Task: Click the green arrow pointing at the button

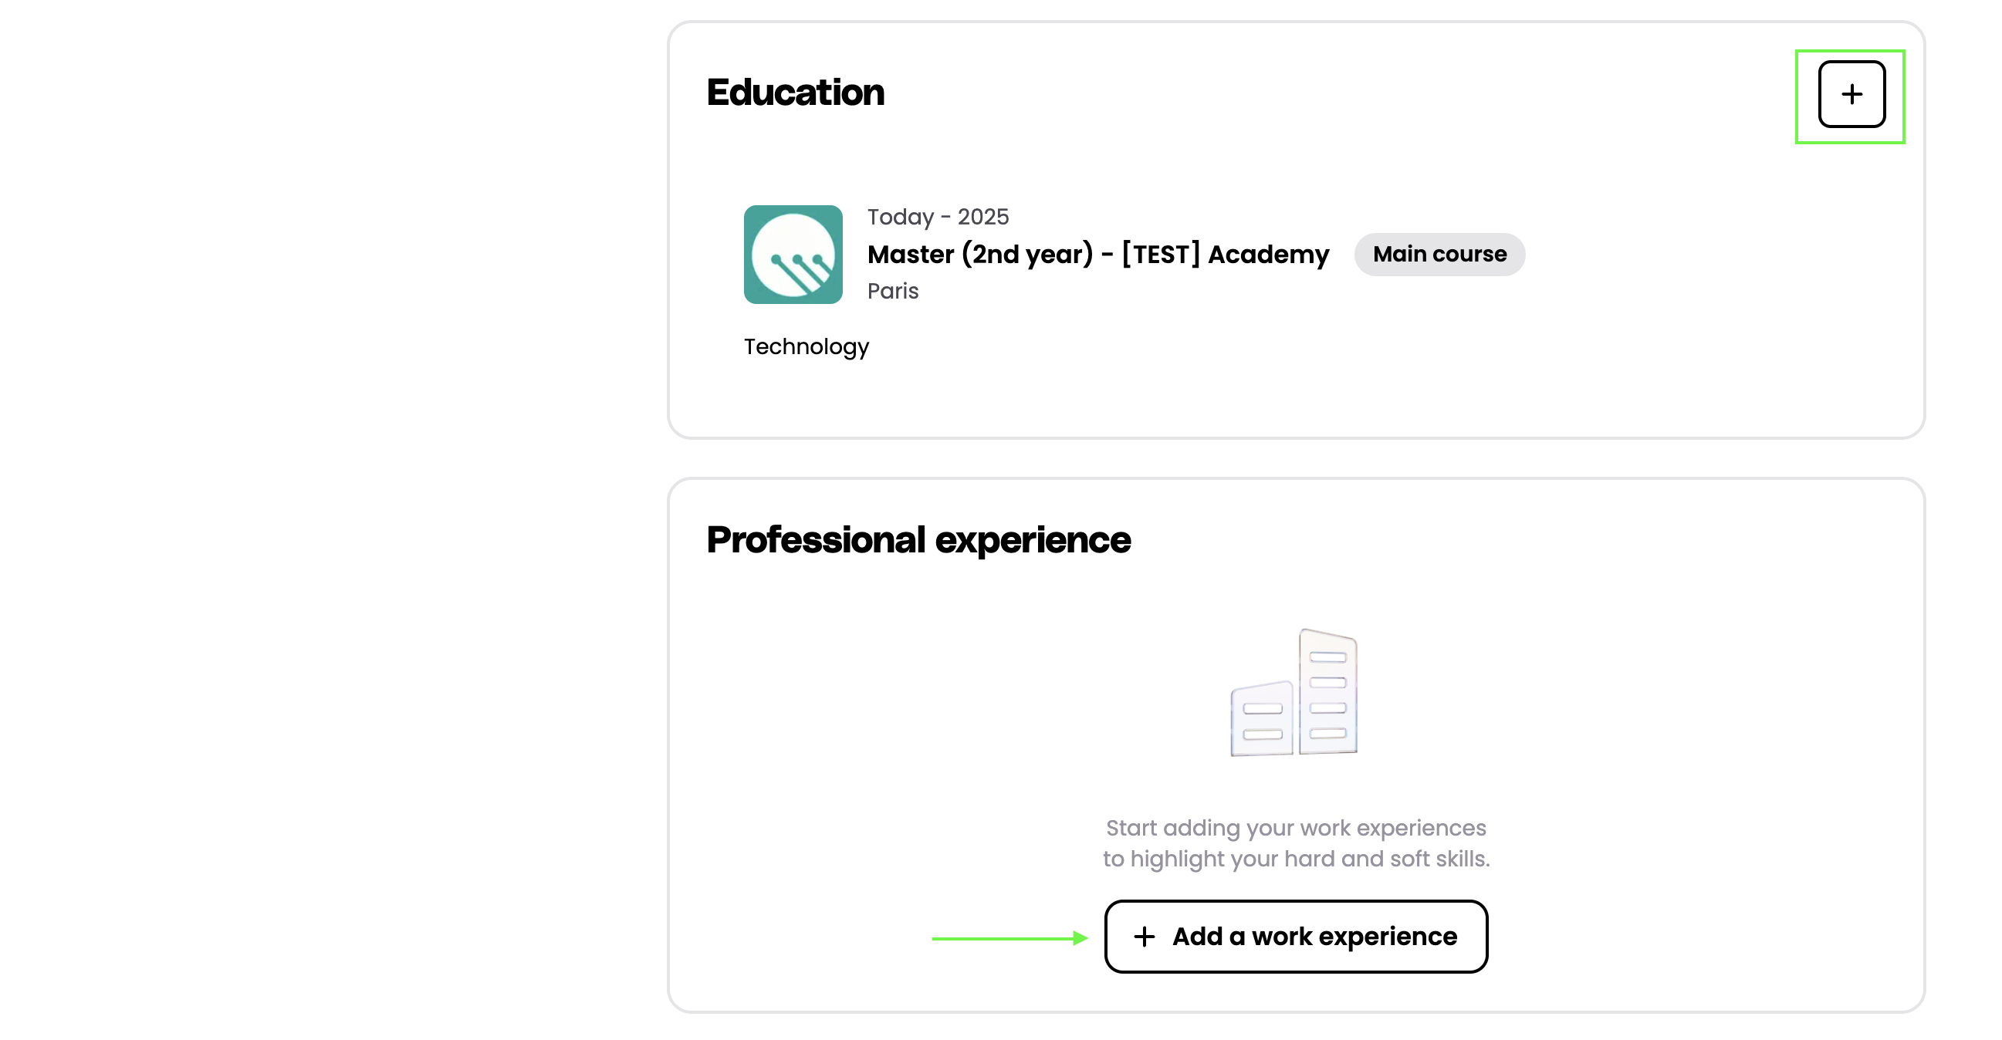Action: [1009, 938]
